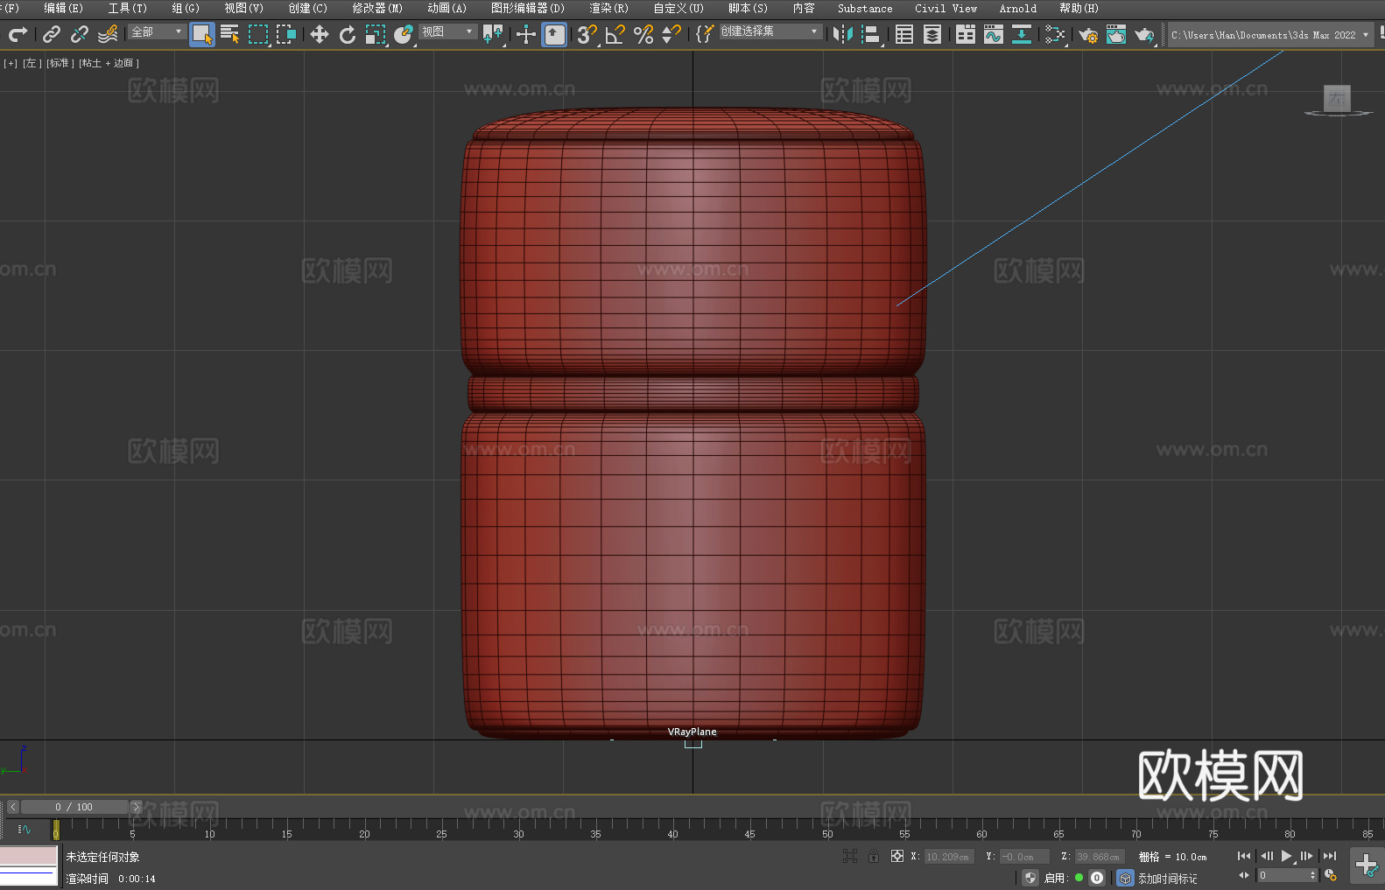
Task: Open the Rendered Frame Window icon
Action: click(1116, 34)
